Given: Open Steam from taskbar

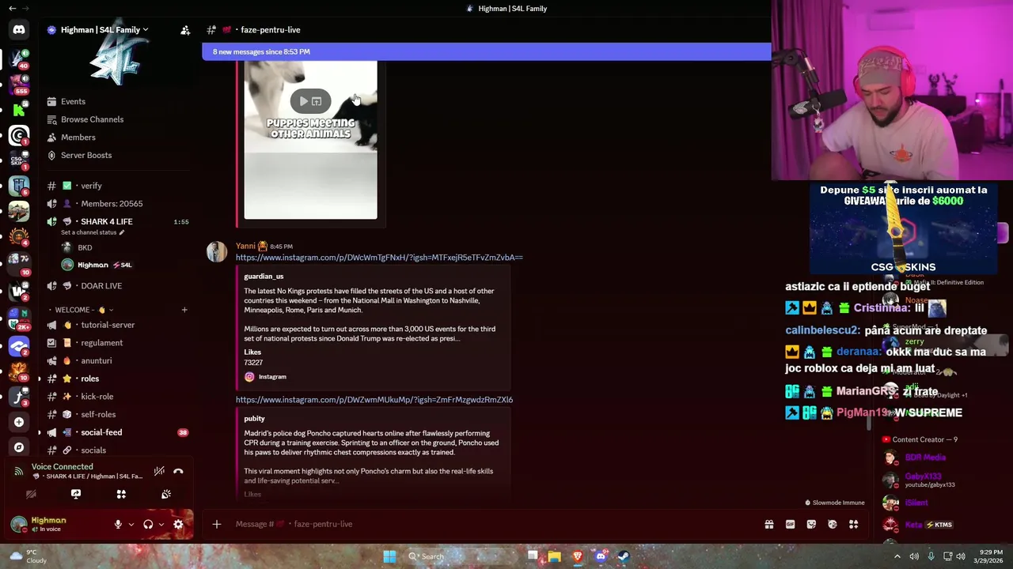Looking at the screenshot, I should pyautogui.click(x=624, y=556).
